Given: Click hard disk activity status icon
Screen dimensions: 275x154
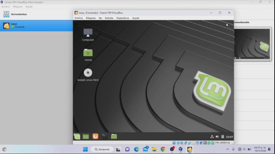Looking at the screenshot, I should [174, 143].
